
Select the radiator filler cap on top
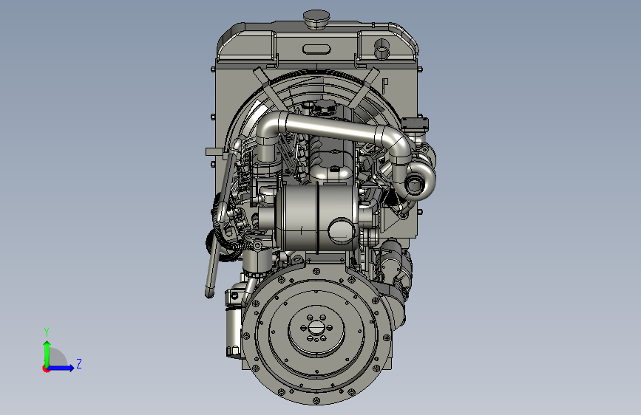click(316, 18)
